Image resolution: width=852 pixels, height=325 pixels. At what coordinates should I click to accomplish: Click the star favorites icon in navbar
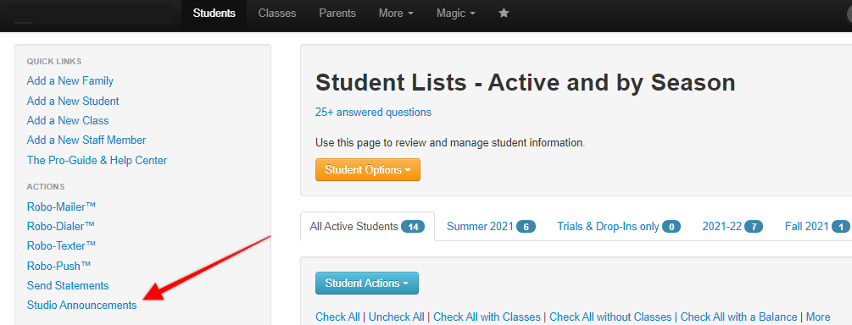[x=504, y=13]
